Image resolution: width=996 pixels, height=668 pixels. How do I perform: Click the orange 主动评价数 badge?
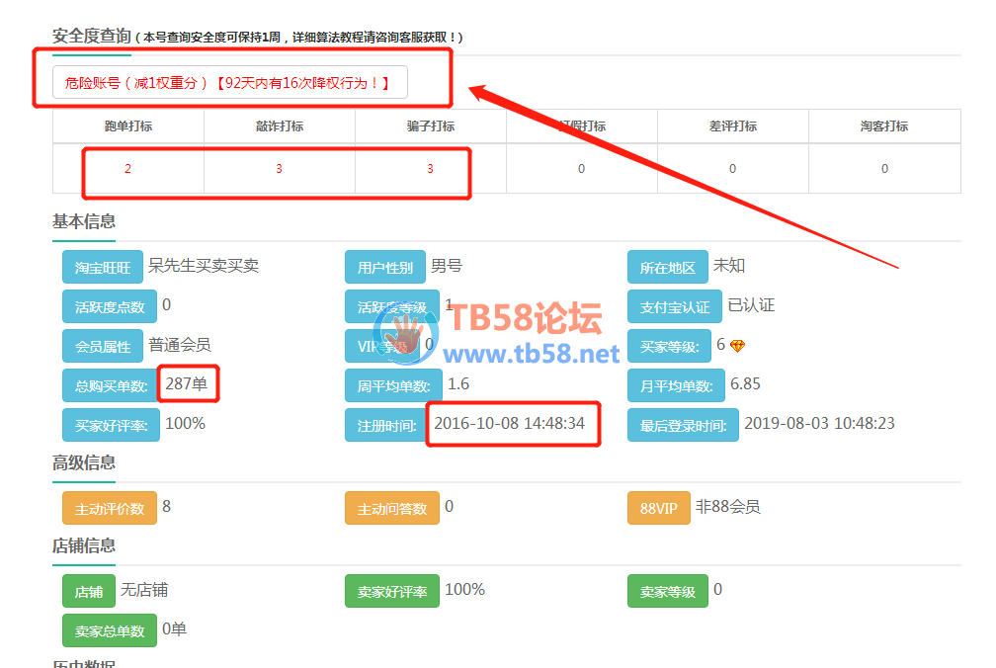[x=110, y=509]
